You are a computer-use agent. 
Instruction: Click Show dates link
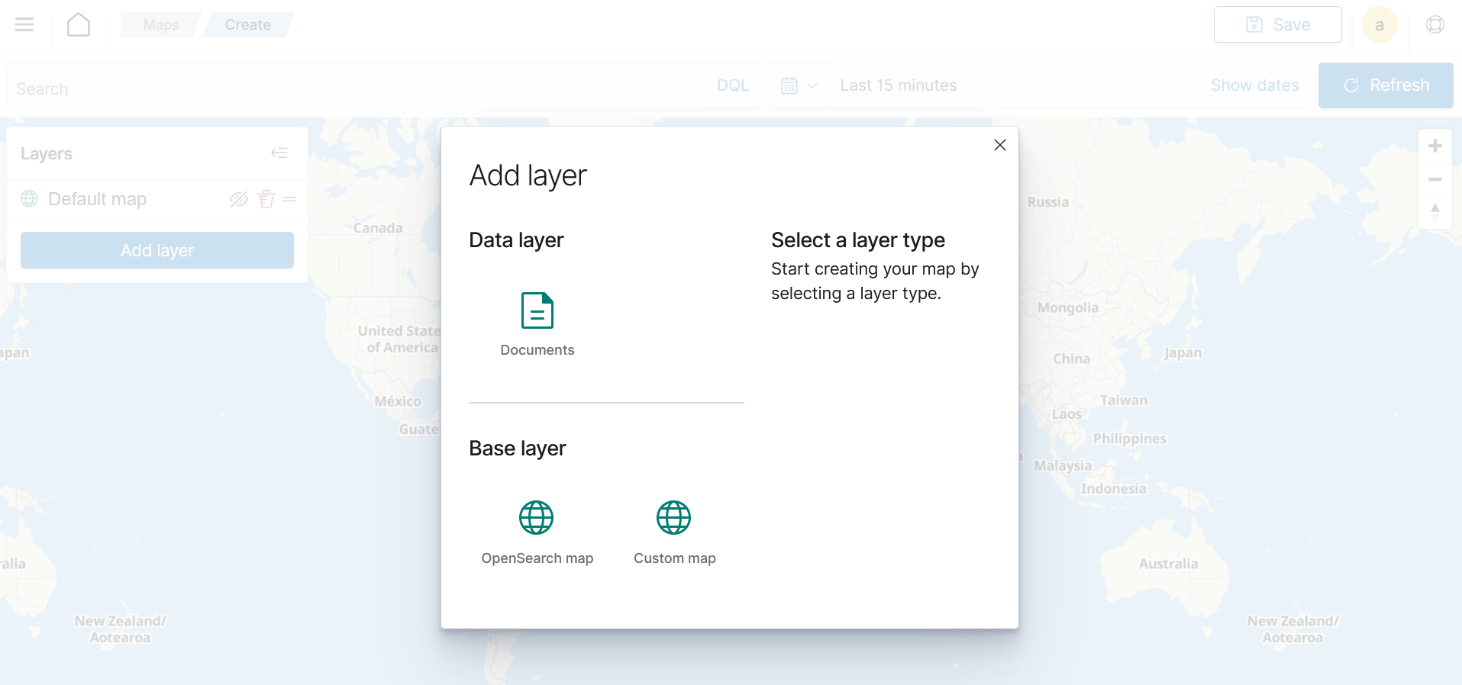(1254, 85)
